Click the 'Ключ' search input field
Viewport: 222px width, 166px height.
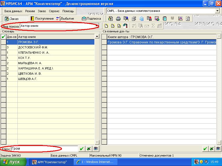44,149
